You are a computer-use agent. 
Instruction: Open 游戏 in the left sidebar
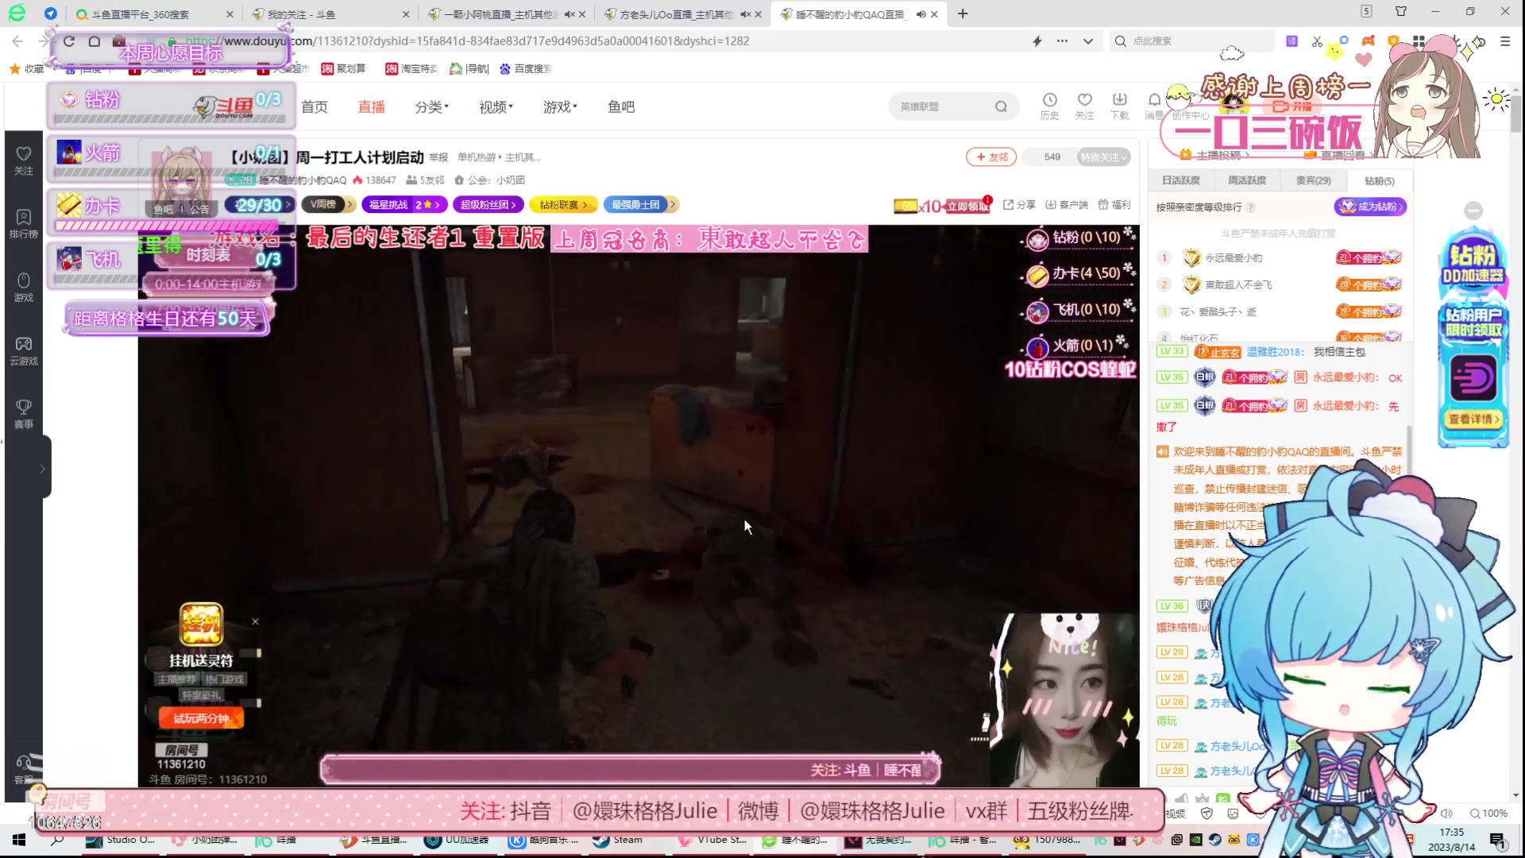(x=24, y=288)
